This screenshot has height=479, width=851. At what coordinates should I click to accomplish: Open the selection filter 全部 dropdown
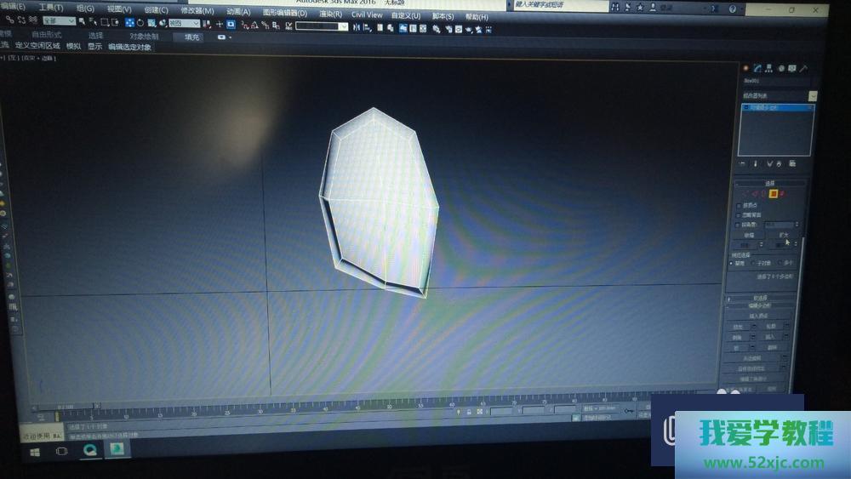pyautogui.click(x=60, y=20)
